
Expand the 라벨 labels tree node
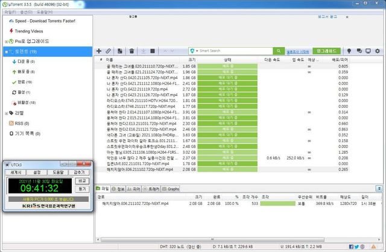(x=6, y=113)
